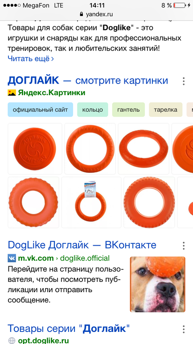Tap the battery icon in the status bar
Viewport: 193px width, 344px height.
tap(180, 5)
